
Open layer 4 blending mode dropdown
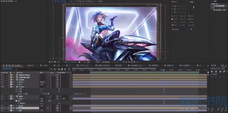pyautogui.click(x=43, y=82)
